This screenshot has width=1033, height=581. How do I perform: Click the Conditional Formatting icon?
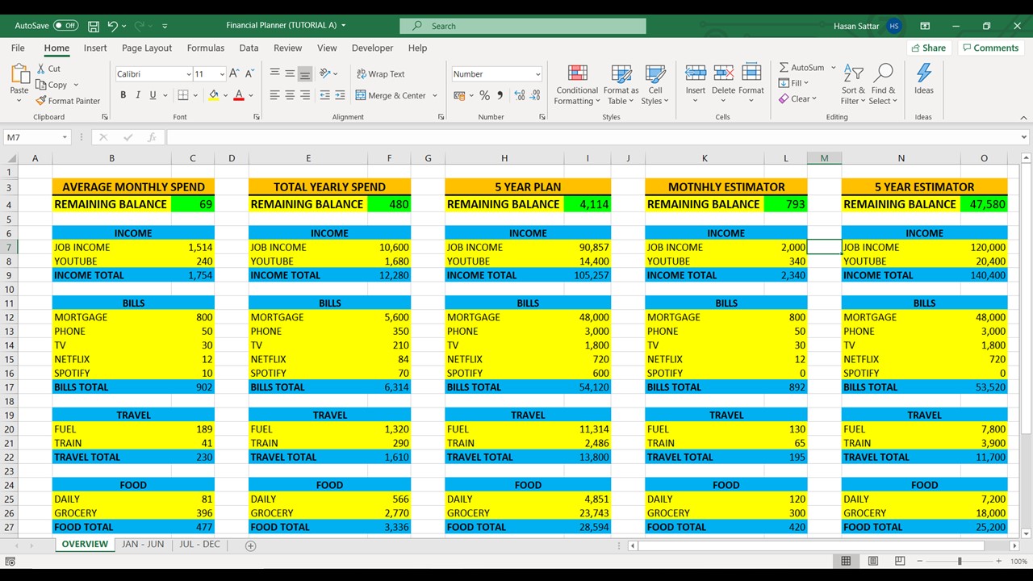(x=577, y=74)
